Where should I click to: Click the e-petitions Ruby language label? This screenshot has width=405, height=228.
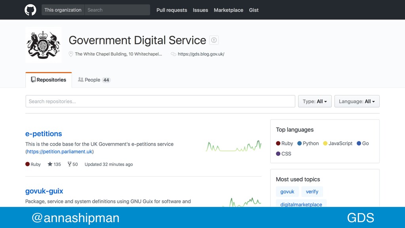point(33,164)
